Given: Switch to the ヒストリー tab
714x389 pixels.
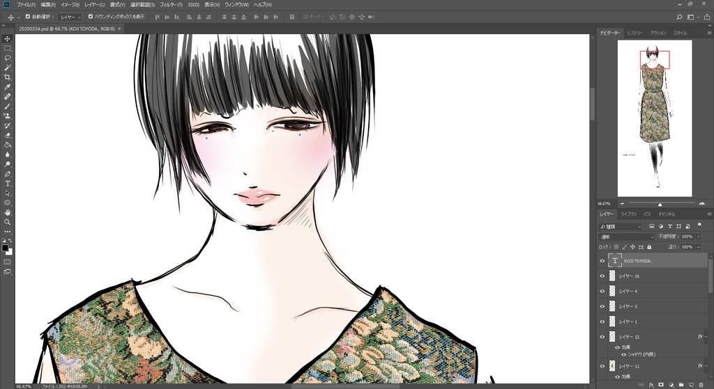Looking at the screenshot, I should point(635,33).
